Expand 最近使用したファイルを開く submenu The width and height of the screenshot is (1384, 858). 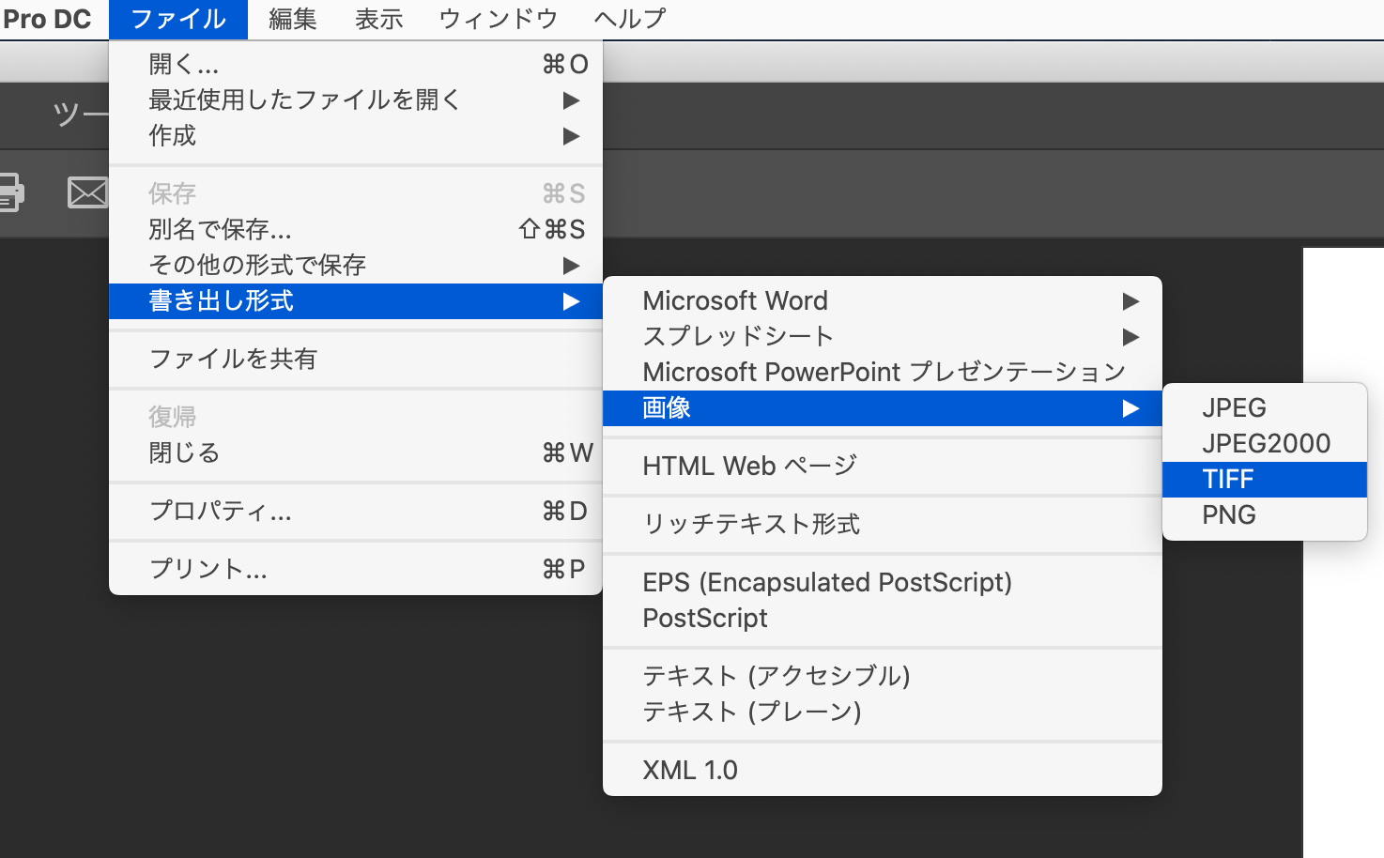[x=356, y=100]
